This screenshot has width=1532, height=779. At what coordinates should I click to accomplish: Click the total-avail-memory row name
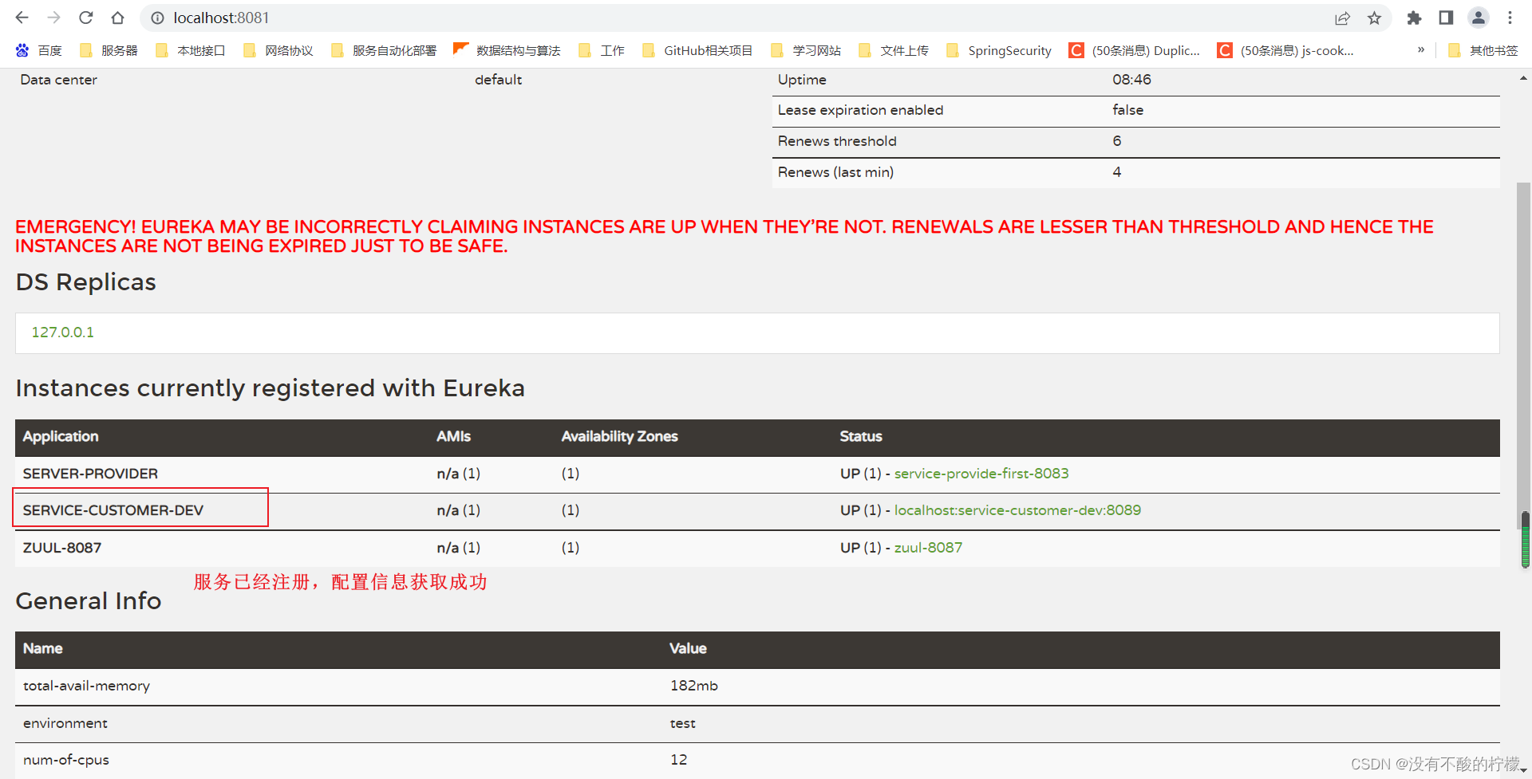tap(86, 686)
